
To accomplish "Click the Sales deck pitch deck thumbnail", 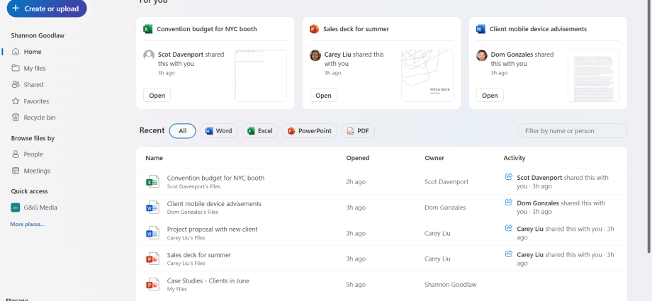I will point(427,76).
